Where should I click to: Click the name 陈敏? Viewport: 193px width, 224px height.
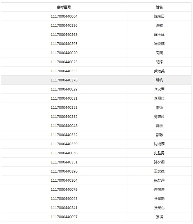[x=159, y=25]
